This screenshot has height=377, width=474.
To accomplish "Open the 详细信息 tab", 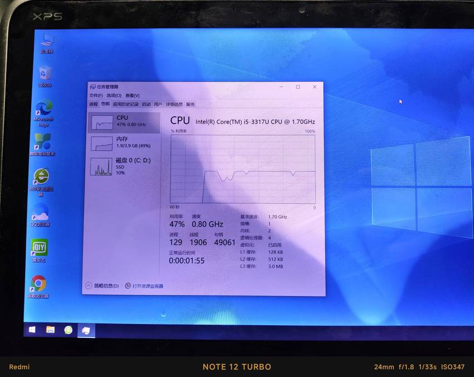I will 174,104.
